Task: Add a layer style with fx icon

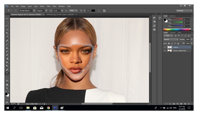Action: click(170, 104)
